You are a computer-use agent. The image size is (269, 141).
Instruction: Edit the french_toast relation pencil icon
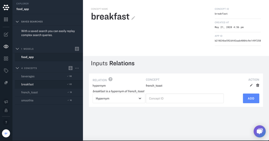251,85
